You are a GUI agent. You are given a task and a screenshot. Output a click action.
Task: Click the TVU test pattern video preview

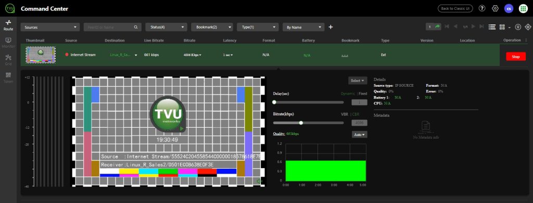coord(168,131)
